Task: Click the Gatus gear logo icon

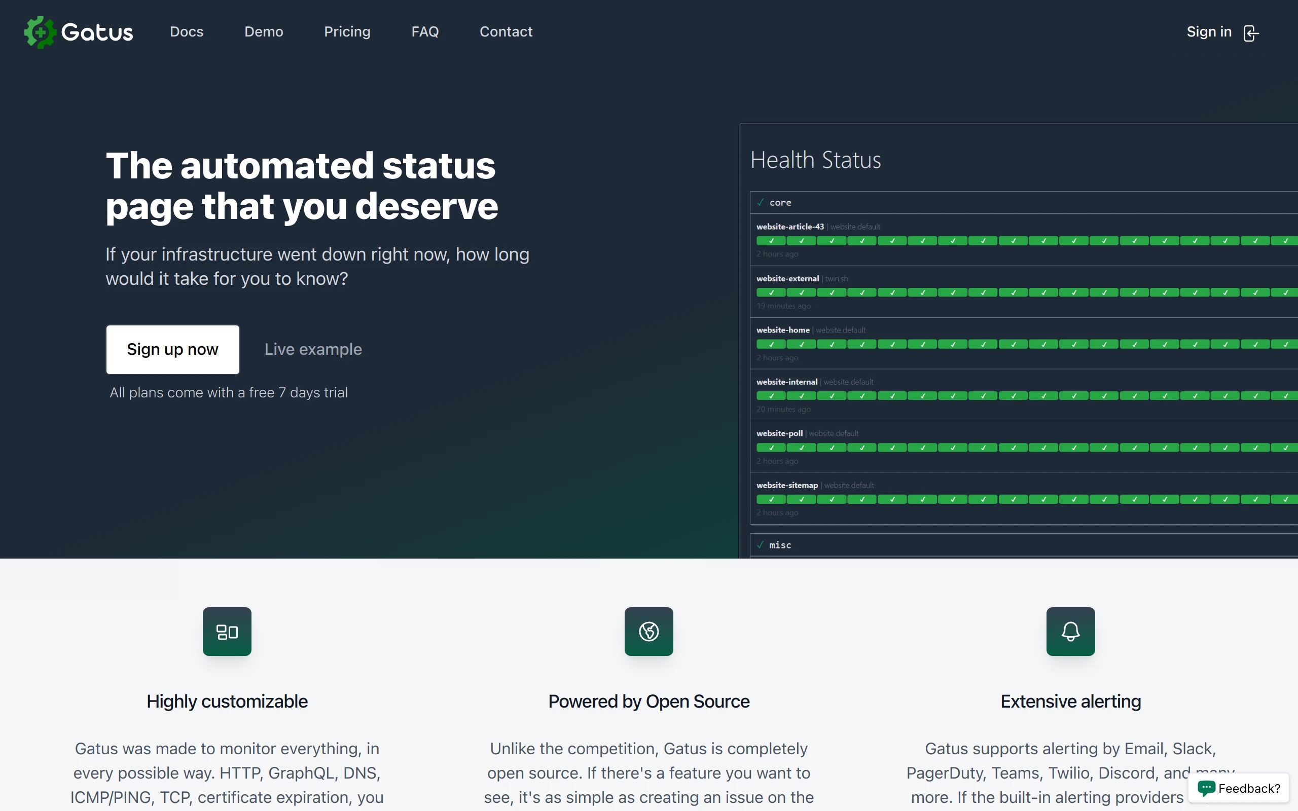Action: tap(40, 32)
